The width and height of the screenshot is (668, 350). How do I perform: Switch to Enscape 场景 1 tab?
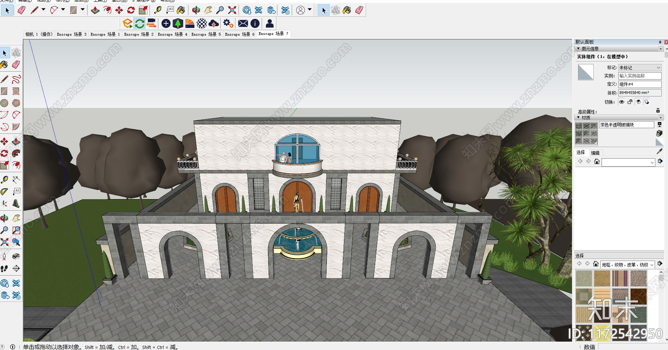105,34
